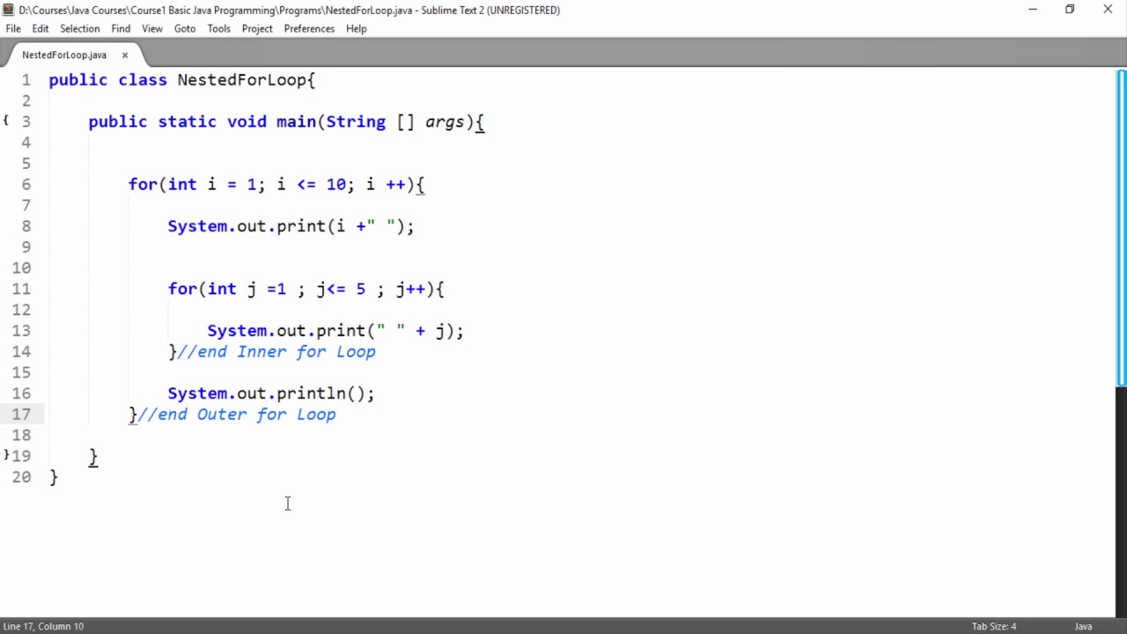Click line number 11 in the gutter
1127x634 pixels.
pos(21,289)
